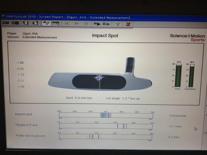
Task: Click the Putter above ground scale bar
Action: coord(106,137)
